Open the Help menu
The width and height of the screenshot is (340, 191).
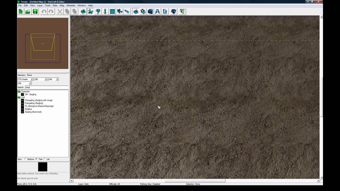(90, 5)
